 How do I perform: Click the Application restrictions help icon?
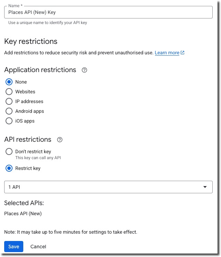(84, 70)
